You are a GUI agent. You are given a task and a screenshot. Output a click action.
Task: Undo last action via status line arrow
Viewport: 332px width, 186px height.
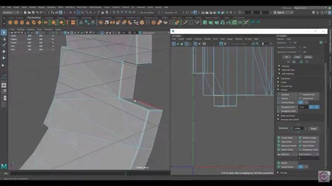click(37, 12)
